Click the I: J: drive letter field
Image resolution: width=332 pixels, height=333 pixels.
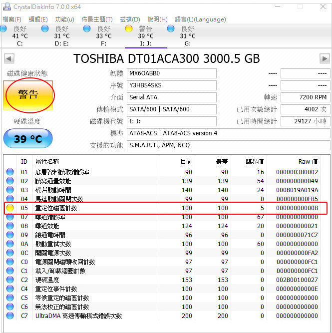click(172, 121)
